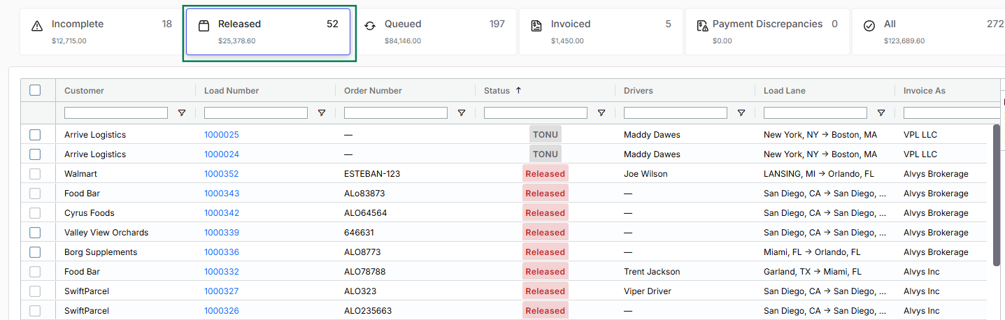Open load number 1000336 link
Viewport: 1005px width, 320px height.
[x=222, y=252]
